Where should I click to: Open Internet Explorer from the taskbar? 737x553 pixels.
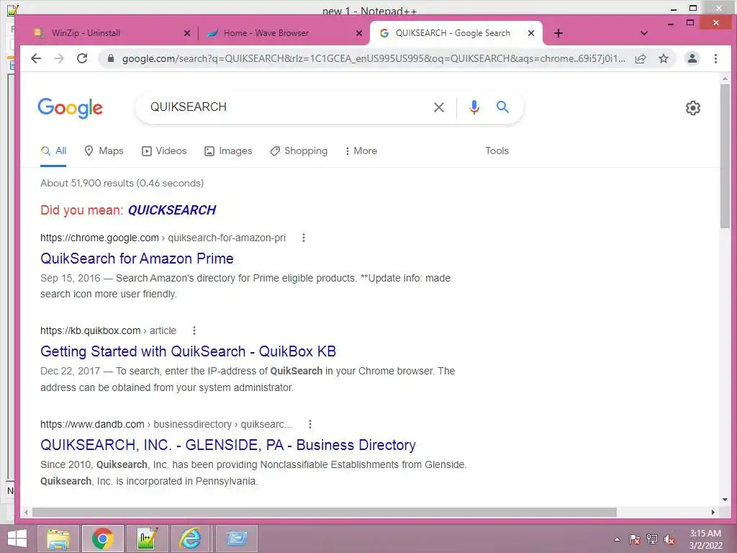point(191,539)
